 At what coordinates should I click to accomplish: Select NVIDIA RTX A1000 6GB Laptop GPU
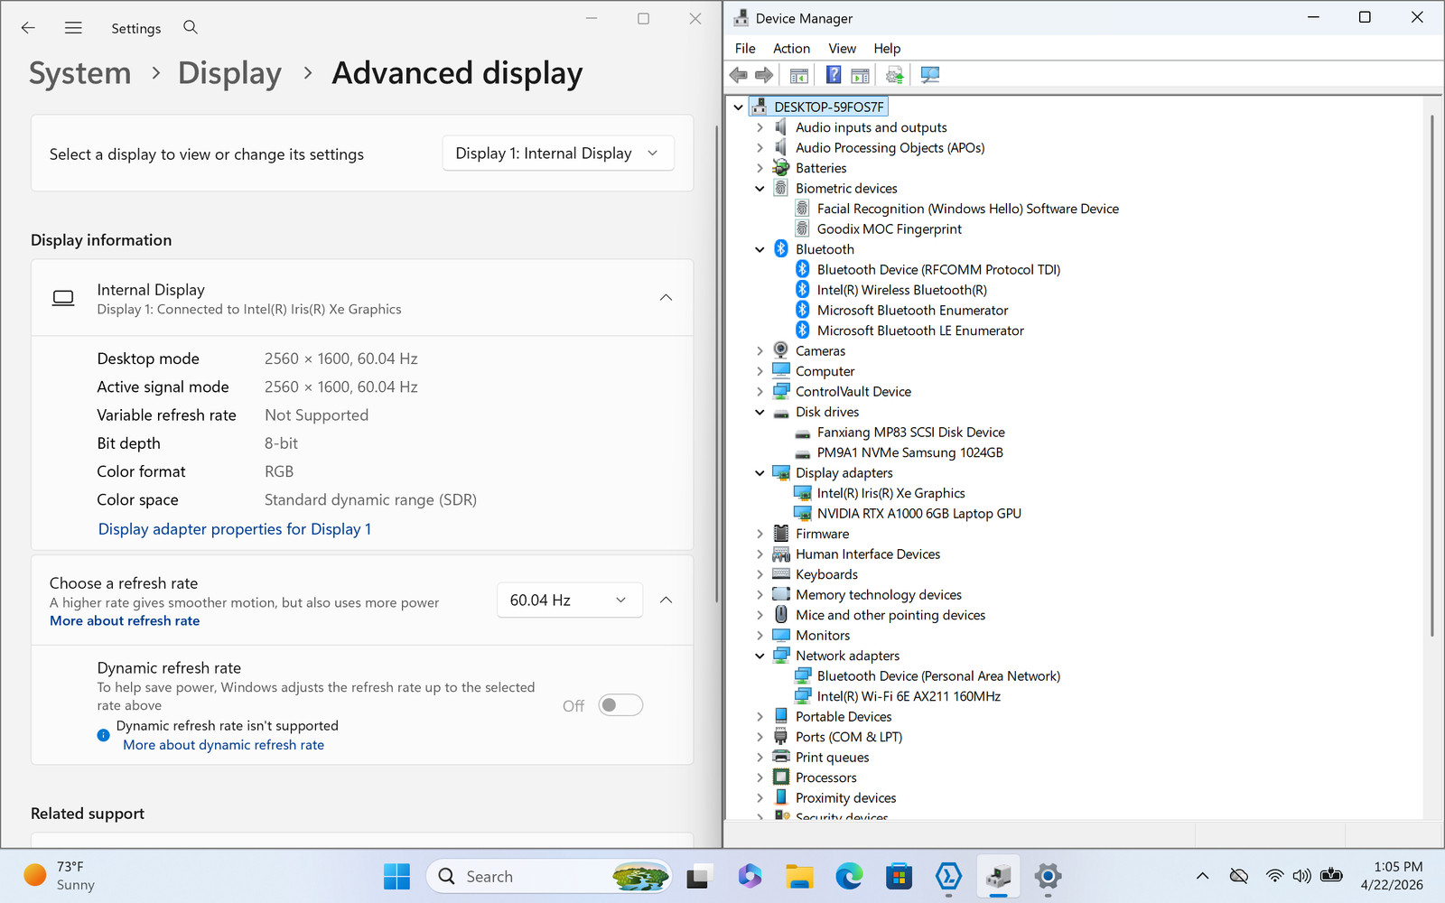point(918,514)
